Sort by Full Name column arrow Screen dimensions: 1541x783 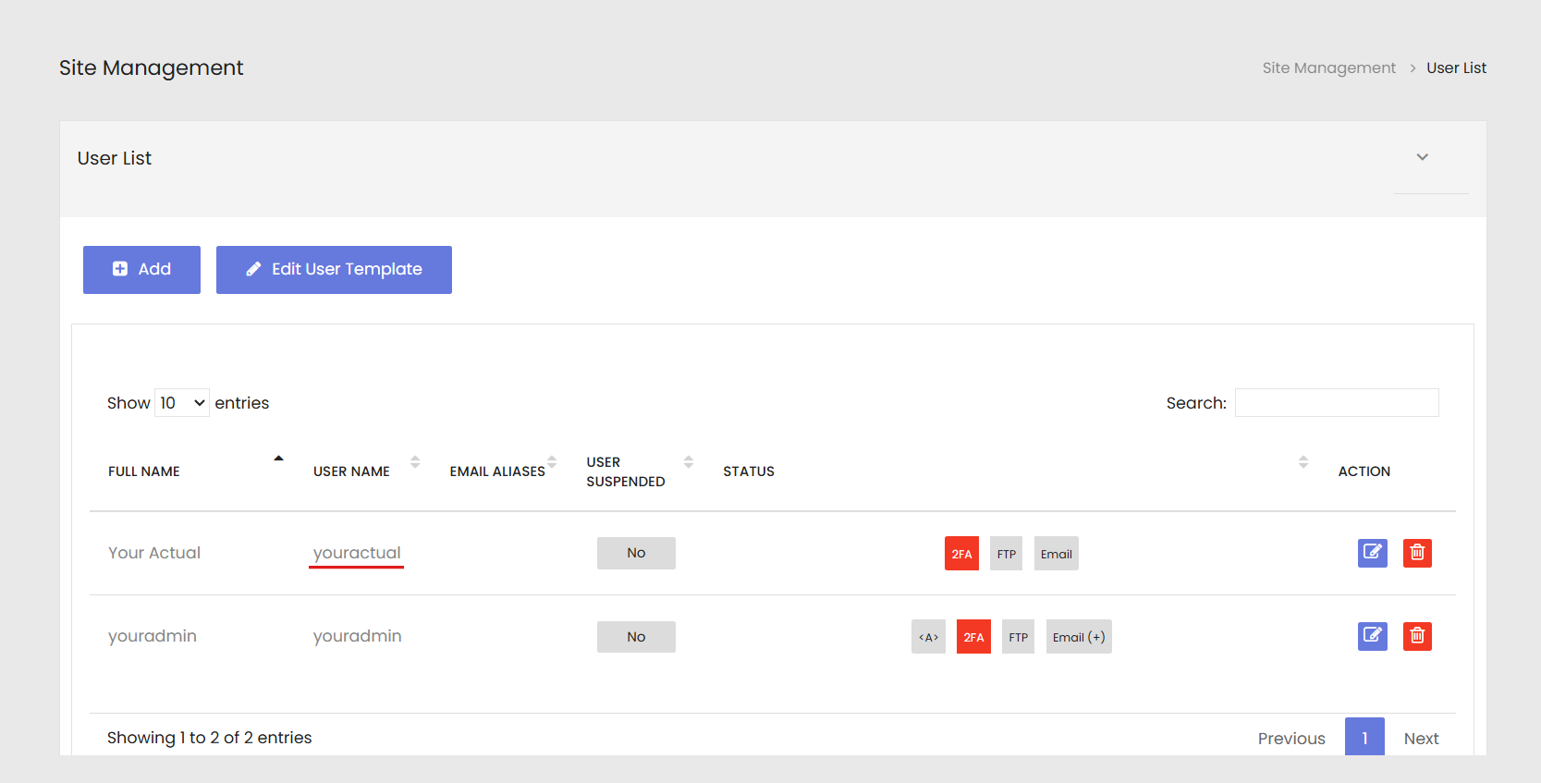pyautogui.click(x=278, y=459)
